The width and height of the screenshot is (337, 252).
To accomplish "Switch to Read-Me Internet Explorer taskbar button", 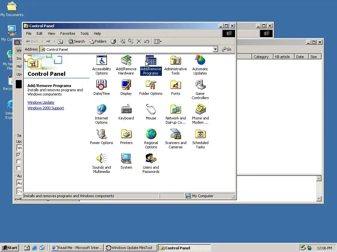I will (x=78, y=248).
